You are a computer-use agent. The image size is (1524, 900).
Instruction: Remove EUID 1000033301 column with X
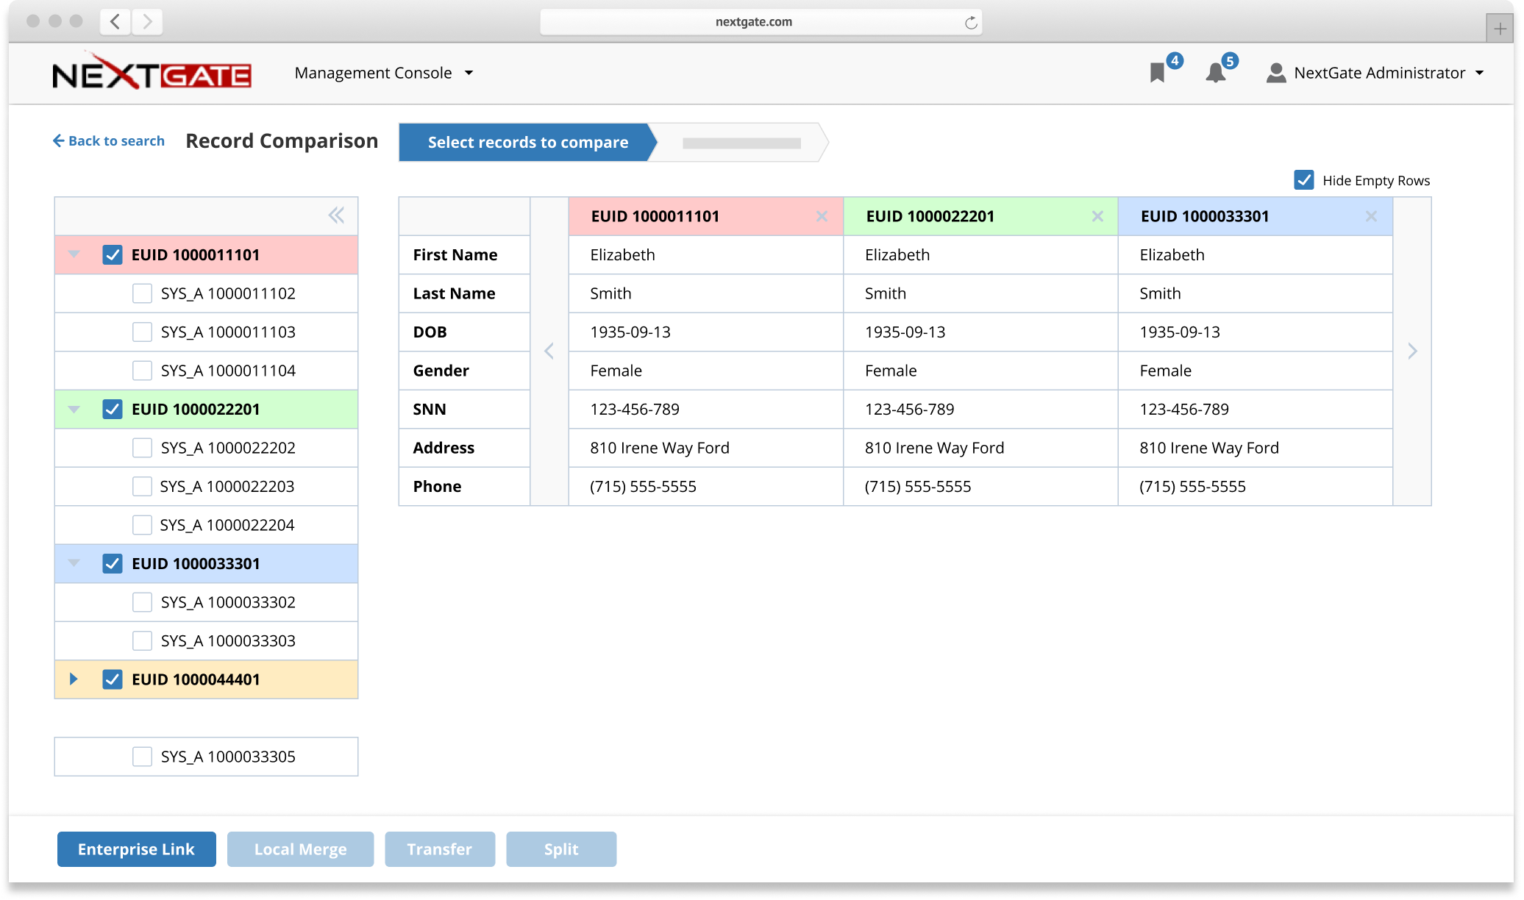1371,216
